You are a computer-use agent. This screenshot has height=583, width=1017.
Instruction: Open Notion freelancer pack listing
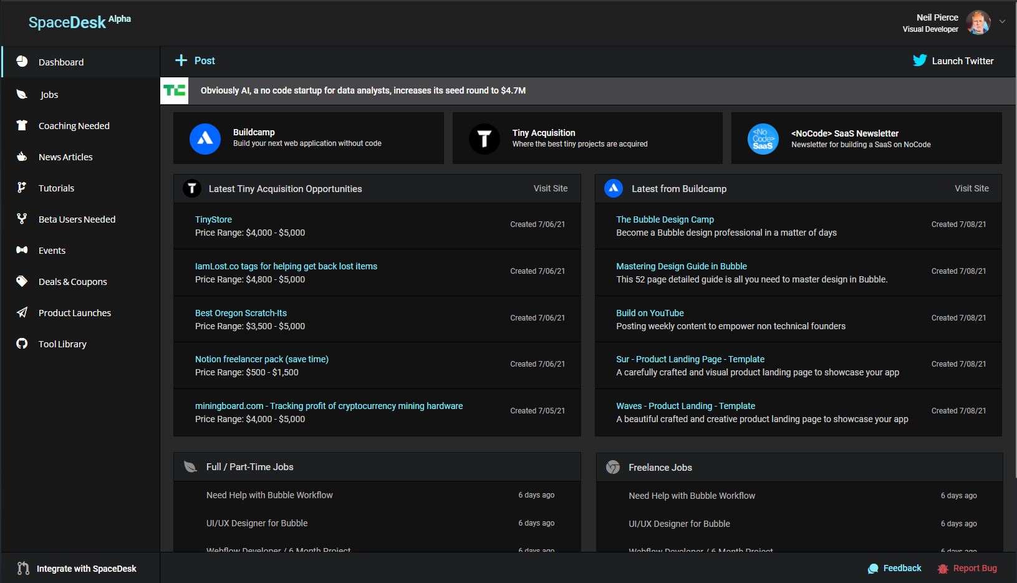point(262,359)
